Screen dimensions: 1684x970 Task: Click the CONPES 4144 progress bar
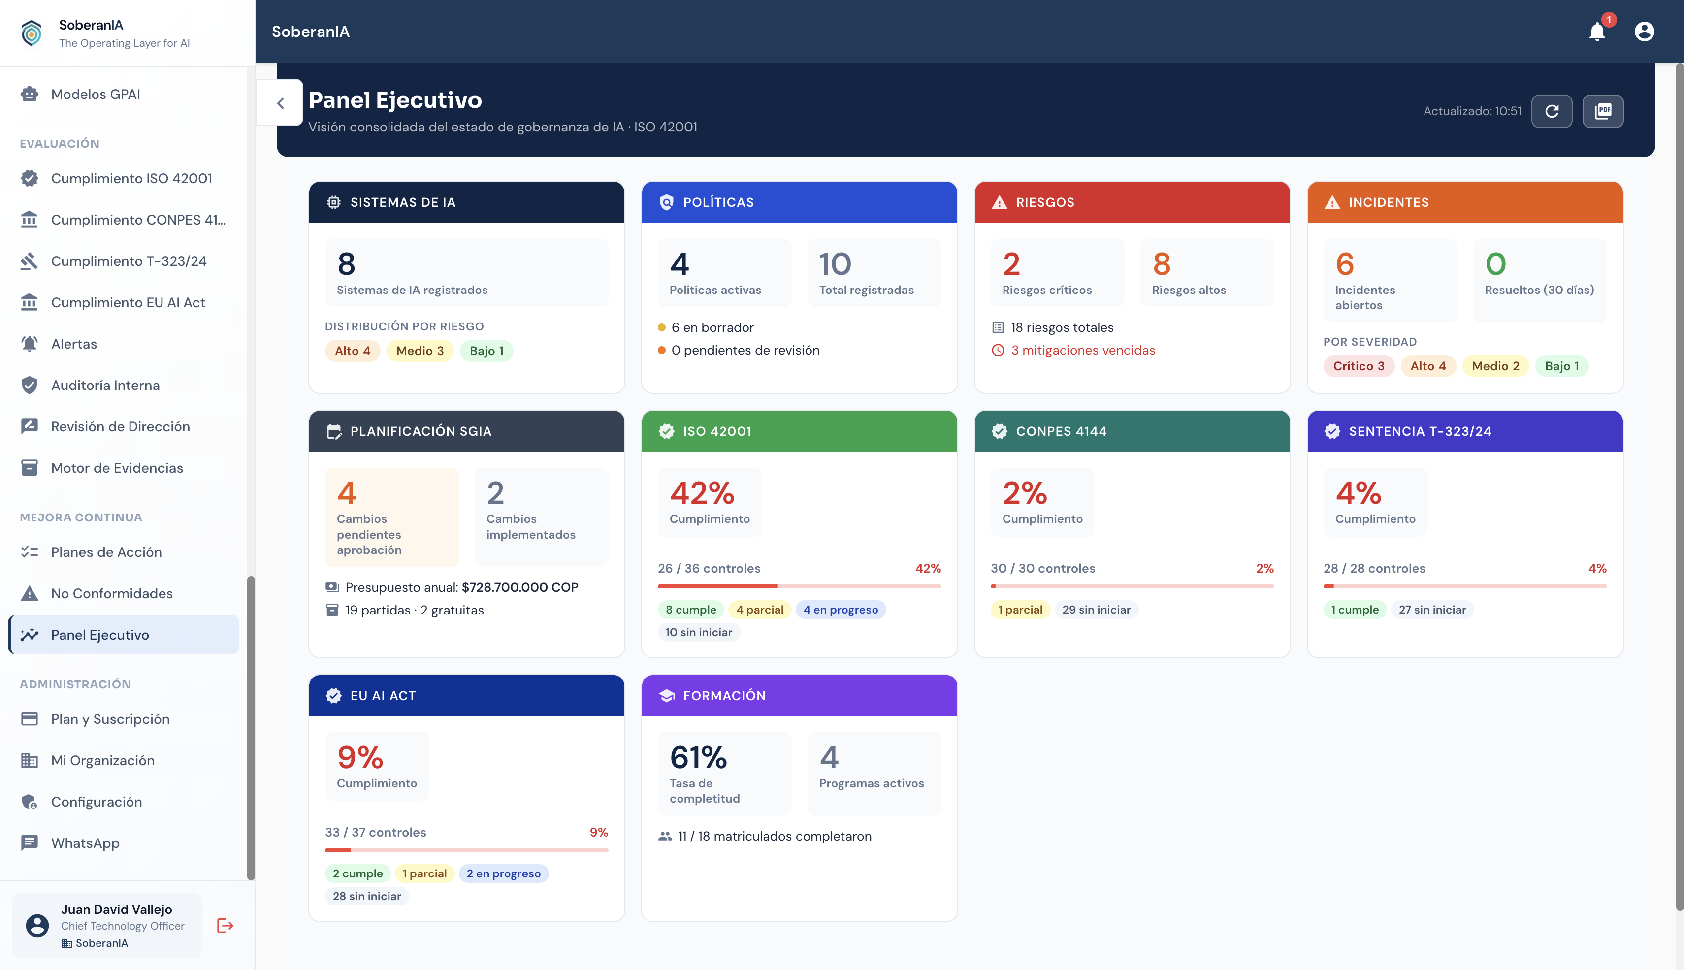tap(1132, 586)
